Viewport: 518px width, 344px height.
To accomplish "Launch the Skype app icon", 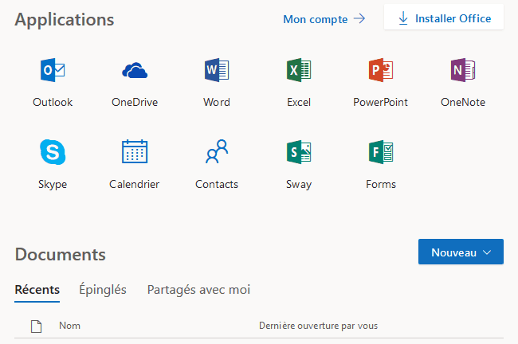I will [x=53, y=152].
